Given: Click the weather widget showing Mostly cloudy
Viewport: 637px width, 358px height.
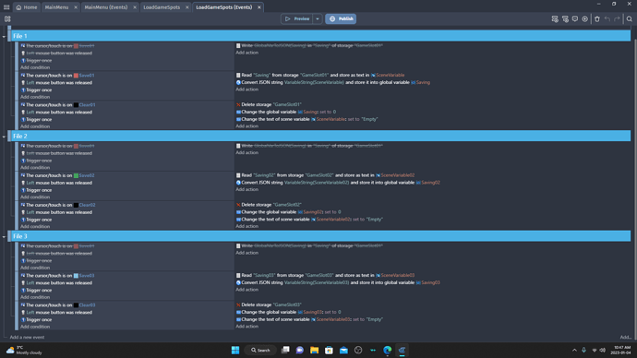Looking at the screenshot, I should pyautogui.click(x=24, y=350).
